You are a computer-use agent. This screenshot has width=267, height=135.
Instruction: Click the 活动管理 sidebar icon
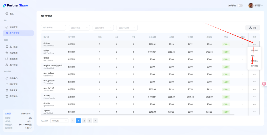7,27
